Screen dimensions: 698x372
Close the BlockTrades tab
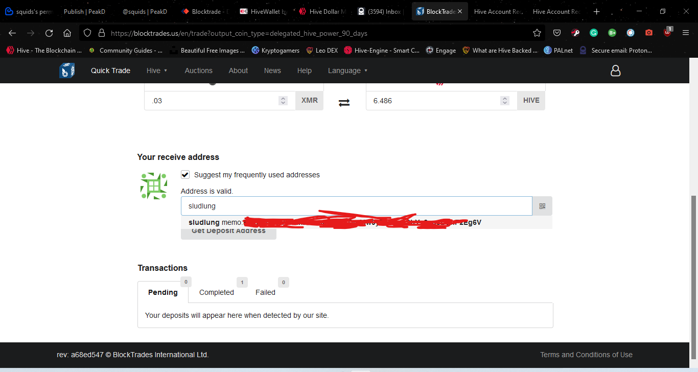459,11
